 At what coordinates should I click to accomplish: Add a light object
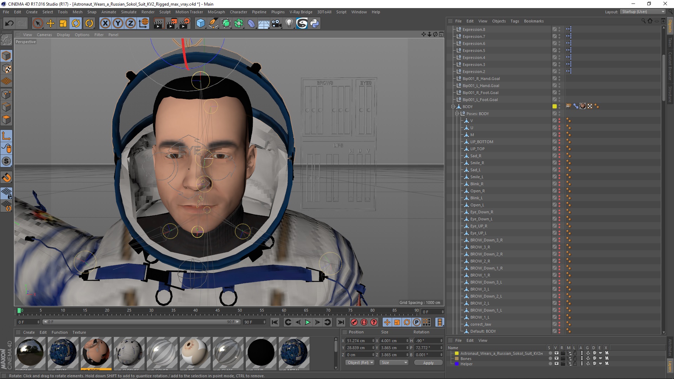(289, 24)
